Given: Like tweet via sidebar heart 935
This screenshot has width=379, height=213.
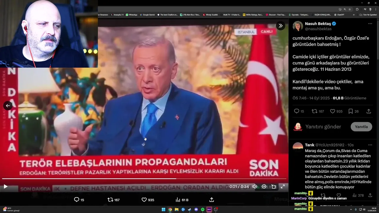Looking at the screenshot, I should 336,111.
